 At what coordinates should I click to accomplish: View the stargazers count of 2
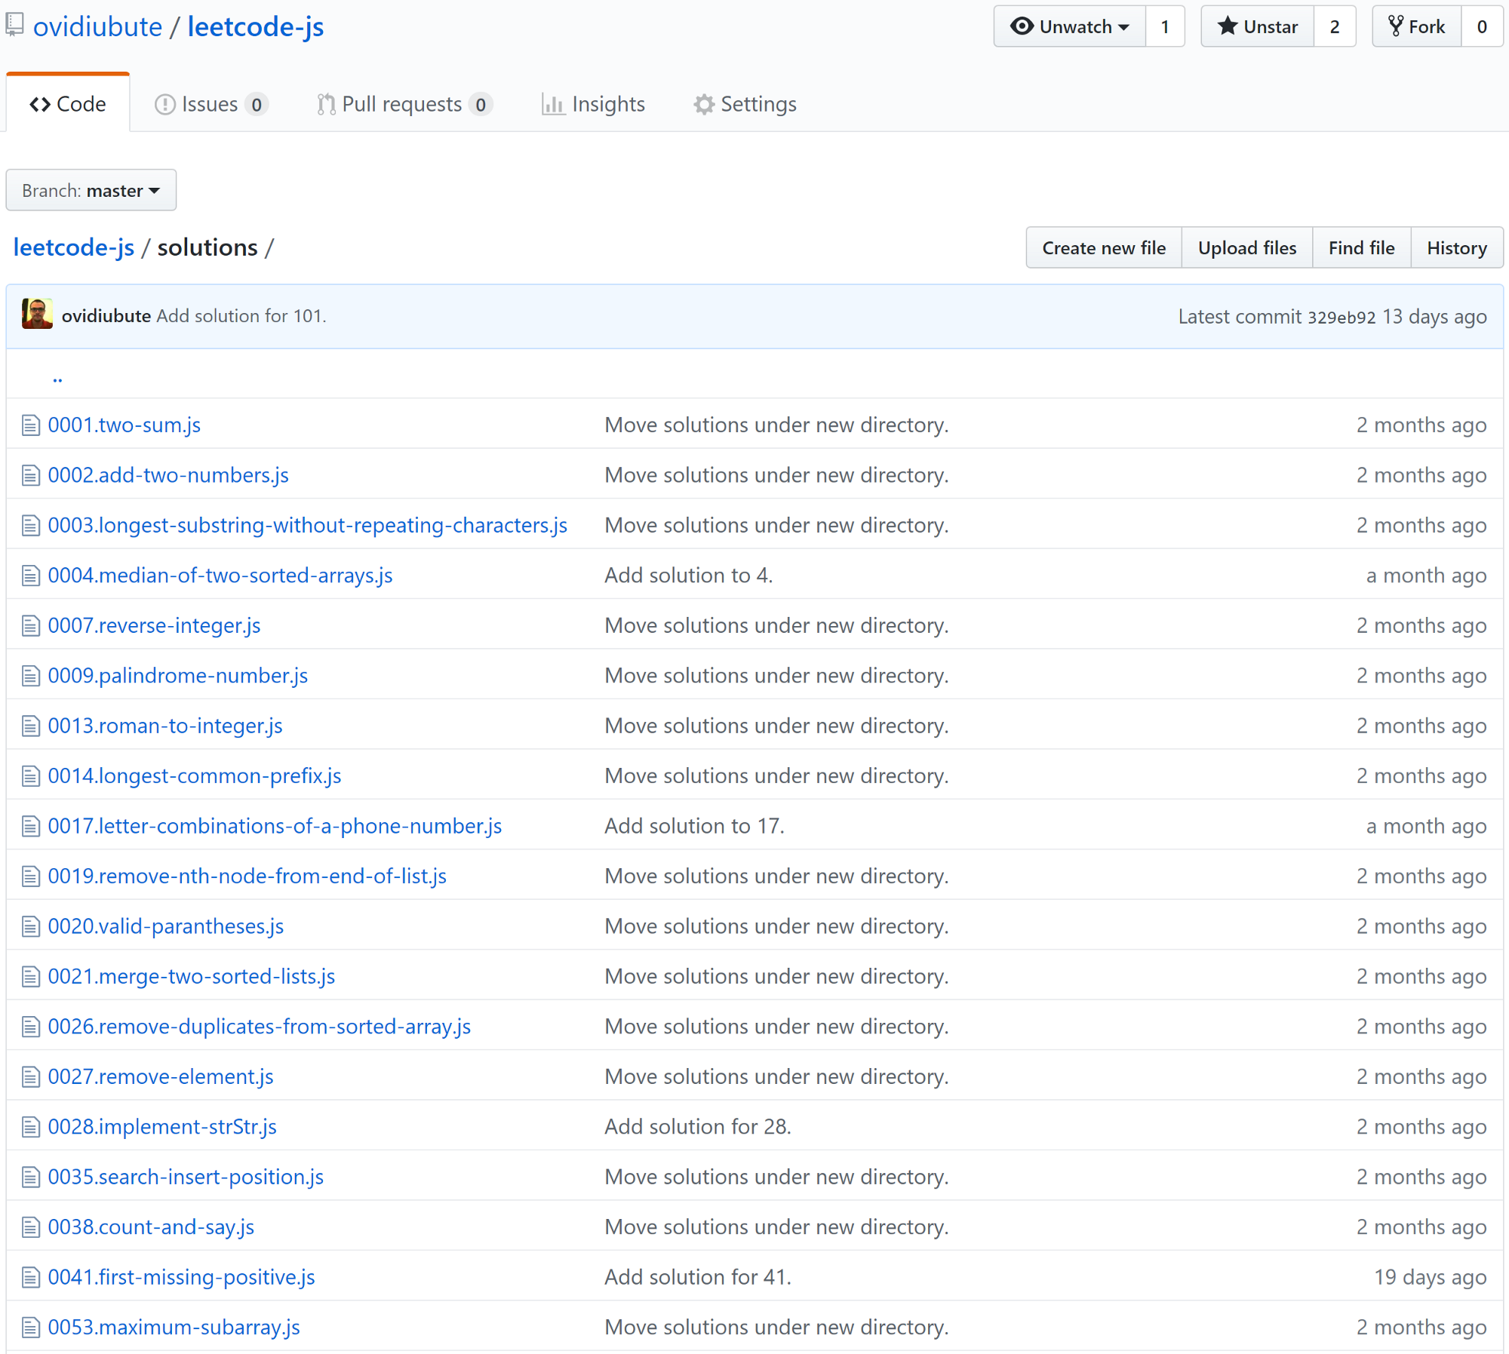[1335, 26]
